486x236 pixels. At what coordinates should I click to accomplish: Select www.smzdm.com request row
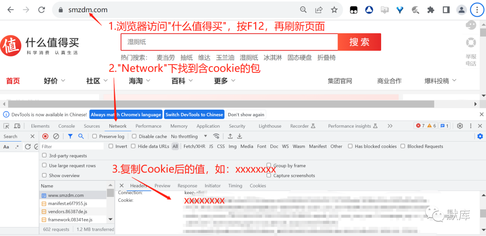(74, 195)
